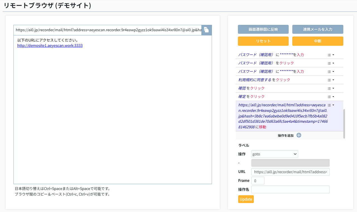Expand the 操作 dropdown showing goto

pos(274,154)
